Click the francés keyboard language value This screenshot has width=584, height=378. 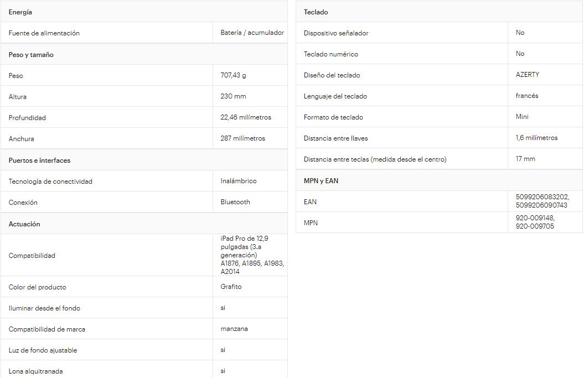[x=526, y=96]
